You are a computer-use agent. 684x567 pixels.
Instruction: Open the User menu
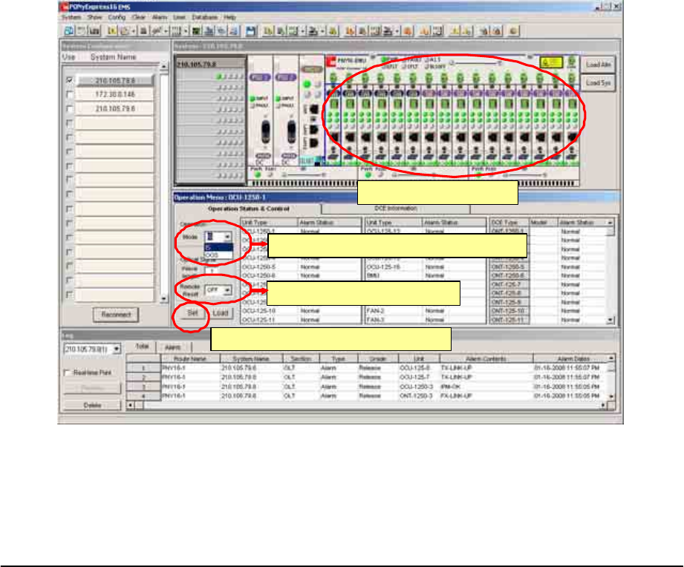pos(179,17)
